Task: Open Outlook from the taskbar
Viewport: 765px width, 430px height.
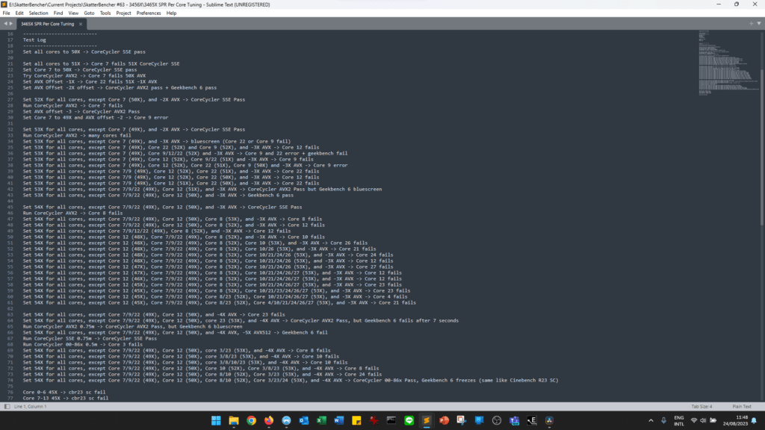Action: point(304,420)
